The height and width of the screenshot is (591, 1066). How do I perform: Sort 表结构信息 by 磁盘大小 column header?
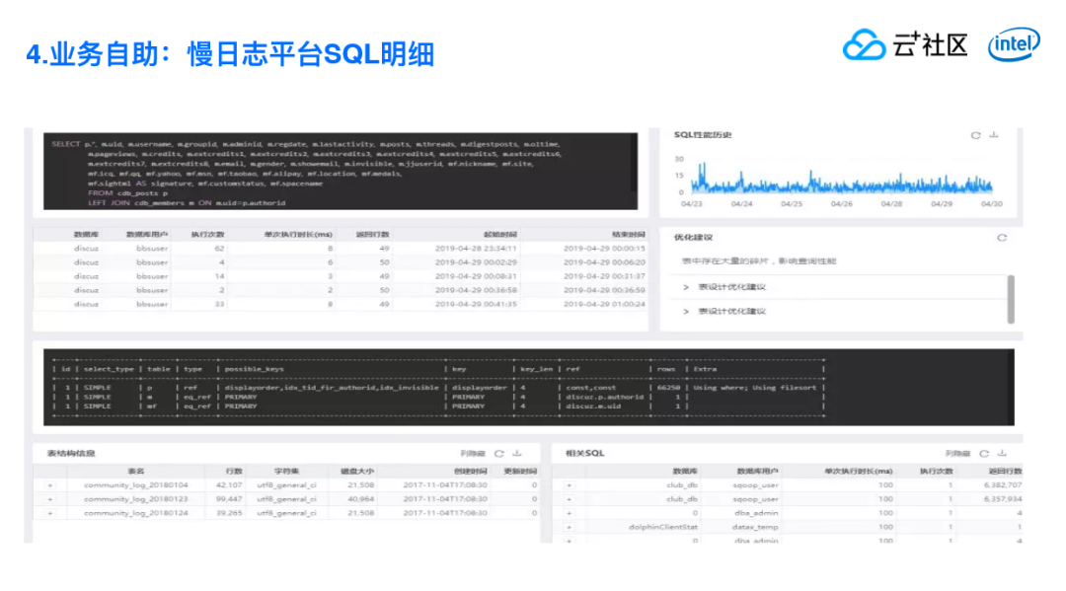pos(357,472)
